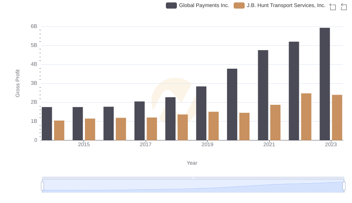This screenshot has height=203, width=352.
Task: Click the Gross Profit axis title
Action: pyautogui.click(x=18, y=83)
